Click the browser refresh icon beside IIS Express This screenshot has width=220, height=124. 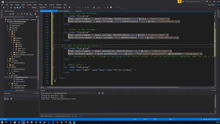point(65,8)
